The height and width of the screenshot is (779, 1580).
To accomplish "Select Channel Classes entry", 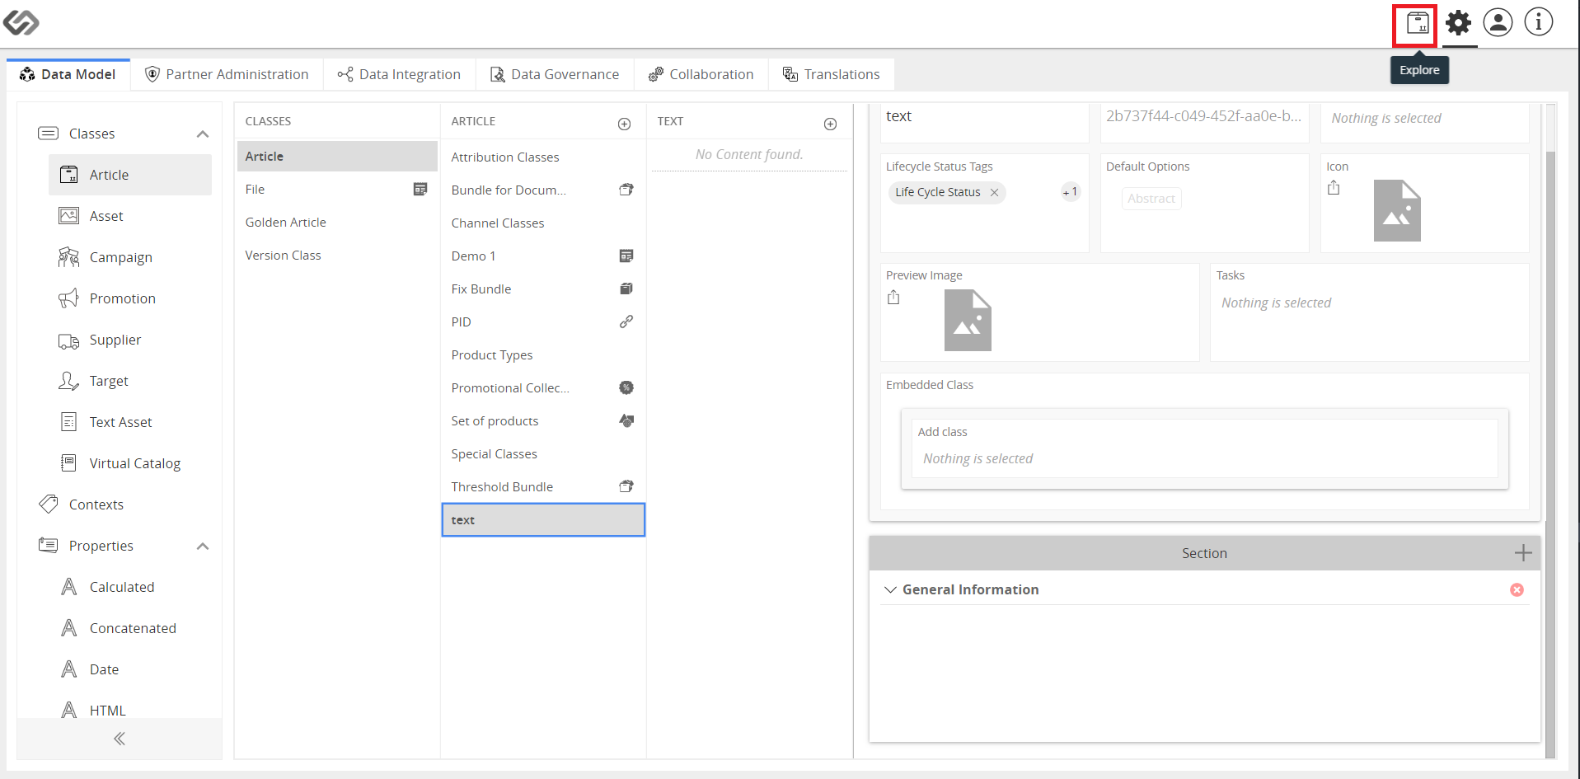I will pyautogui.click(x=543, y=223).
